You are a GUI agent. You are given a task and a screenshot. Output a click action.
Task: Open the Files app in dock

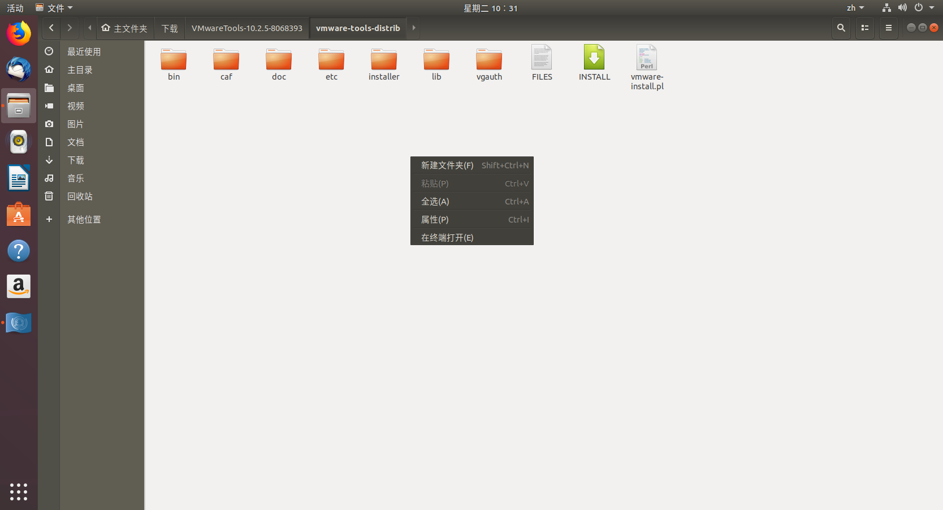(x=19, y=106)
